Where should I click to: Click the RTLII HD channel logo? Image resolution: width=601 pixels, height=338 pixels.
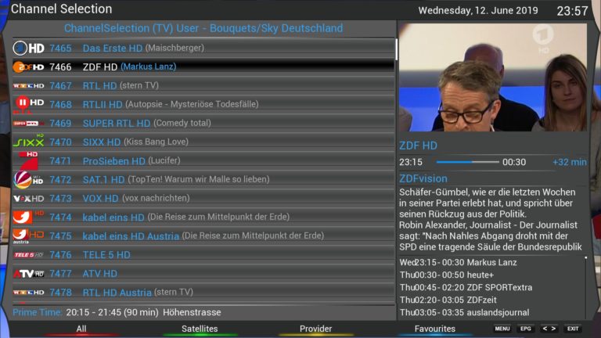point(28,104)
